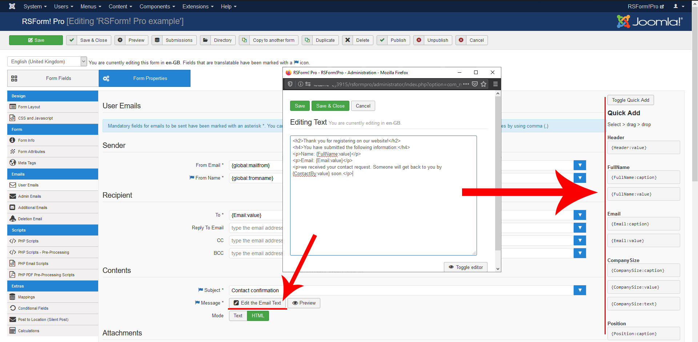The height and width of the screenshot is (342, 698).
Task: Open the From Name placeholder dropdown arrow
Action: pyautogui.click(x=580, y=178)
